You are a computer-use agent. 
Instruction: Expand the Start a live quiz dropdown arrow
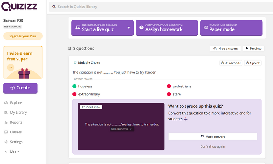[128, 28]
